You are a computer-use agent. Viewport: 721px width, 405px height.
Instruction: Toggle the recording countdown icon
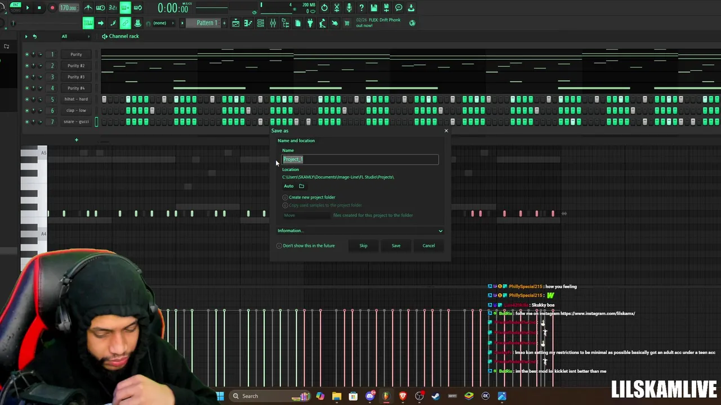(x=113, y=8)
